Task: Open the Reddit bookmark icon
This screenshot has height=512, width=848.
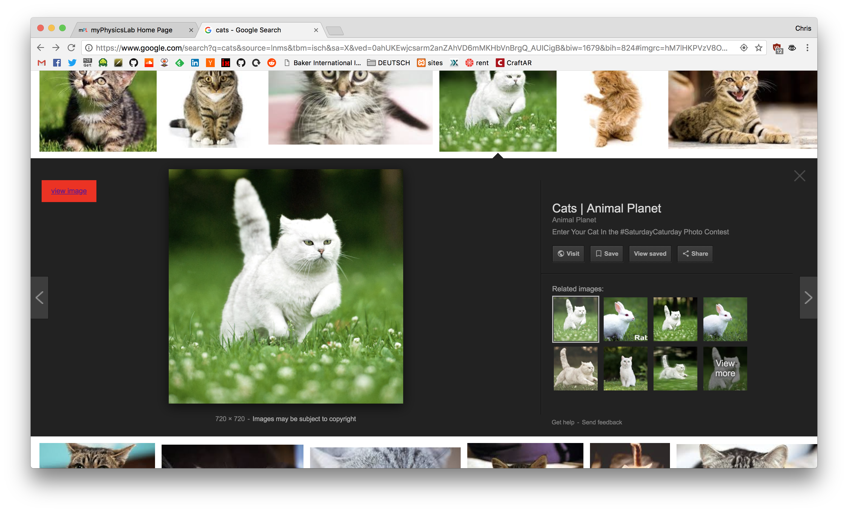Action: point(271,63)
